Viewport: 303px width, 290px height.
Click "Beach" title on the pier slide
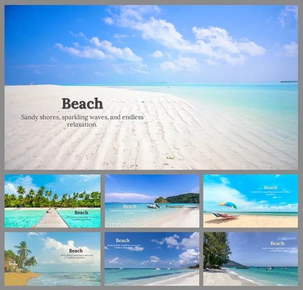pos(81,212)
